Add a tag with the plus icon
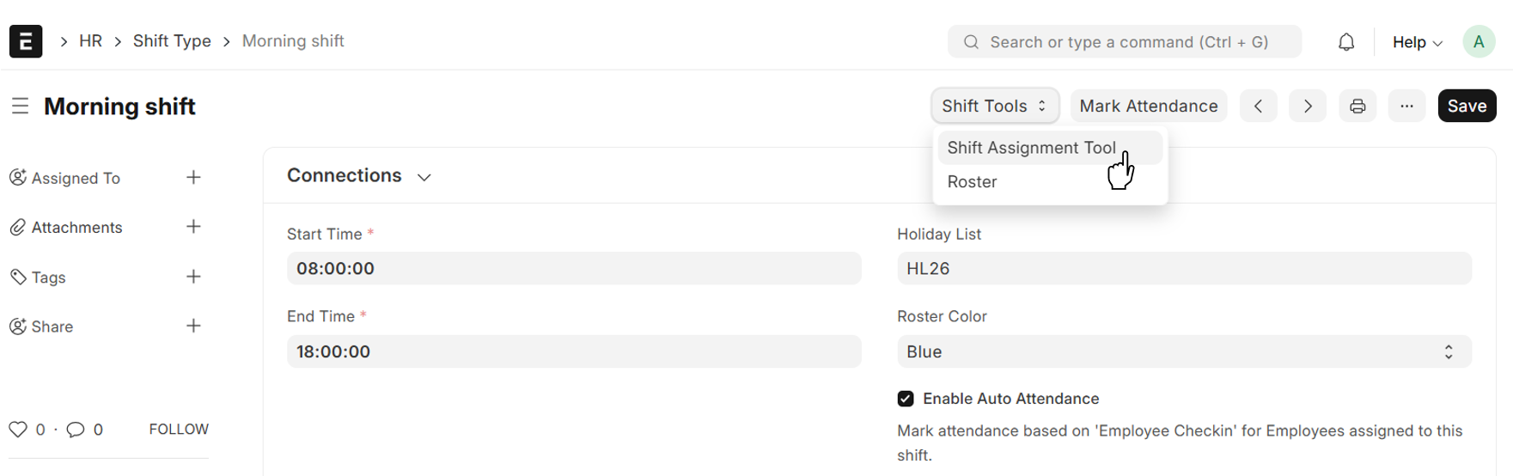The height and width of the screenshot is (476, 1513). (x=193, y=277)
